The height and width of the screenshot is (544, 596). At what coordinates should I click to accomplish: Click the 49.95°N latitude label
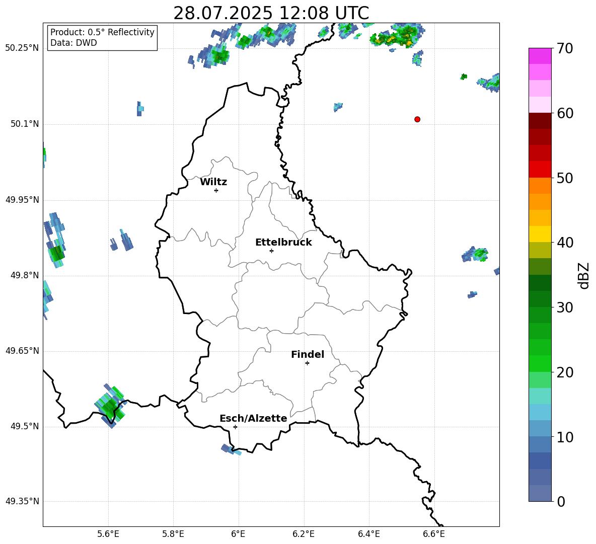coord(22,200)
